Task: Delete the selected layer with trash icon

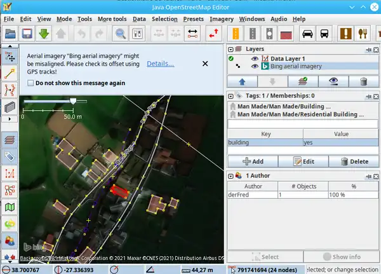Action: click(x=363, y=81)
